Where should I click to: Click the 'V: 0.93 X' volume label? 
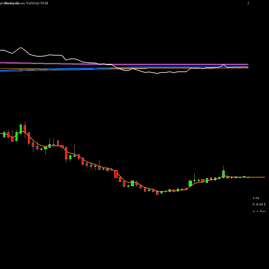tap(259, 204)
